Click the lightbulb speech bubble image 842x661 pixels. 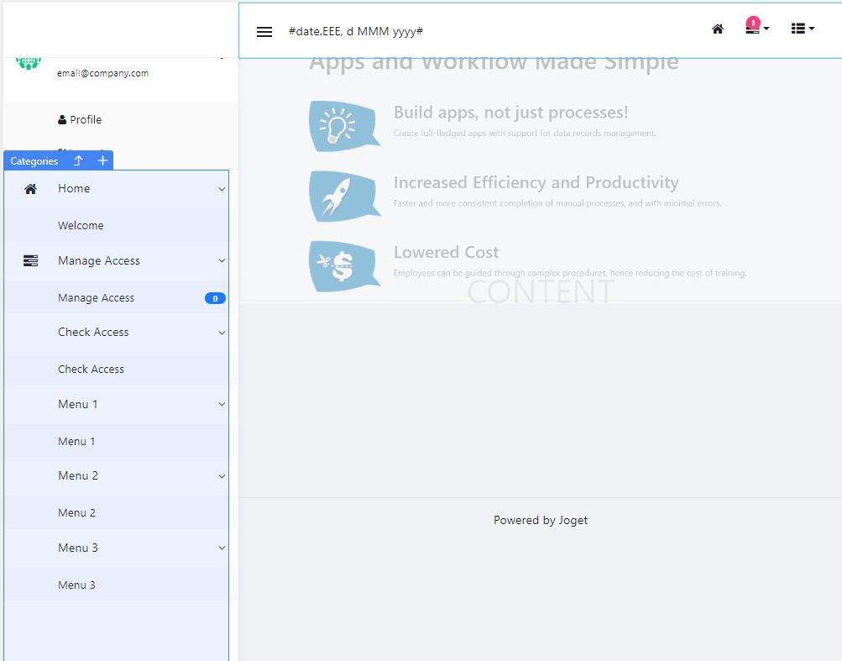(344, 126)
